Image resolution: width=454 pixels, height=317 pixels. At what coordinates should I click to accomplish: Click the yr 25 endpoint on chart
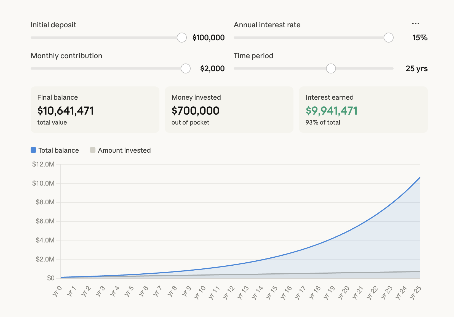pyautogui.click(x=420, y=178)
